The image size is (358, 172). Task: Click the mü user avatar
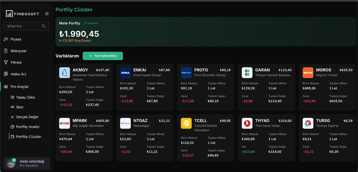coord(11,163)
